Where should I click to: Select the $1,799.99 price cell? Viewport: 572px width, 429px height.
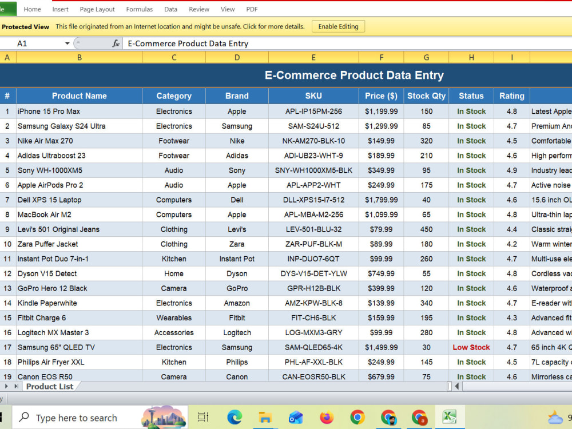pos(381,200)
